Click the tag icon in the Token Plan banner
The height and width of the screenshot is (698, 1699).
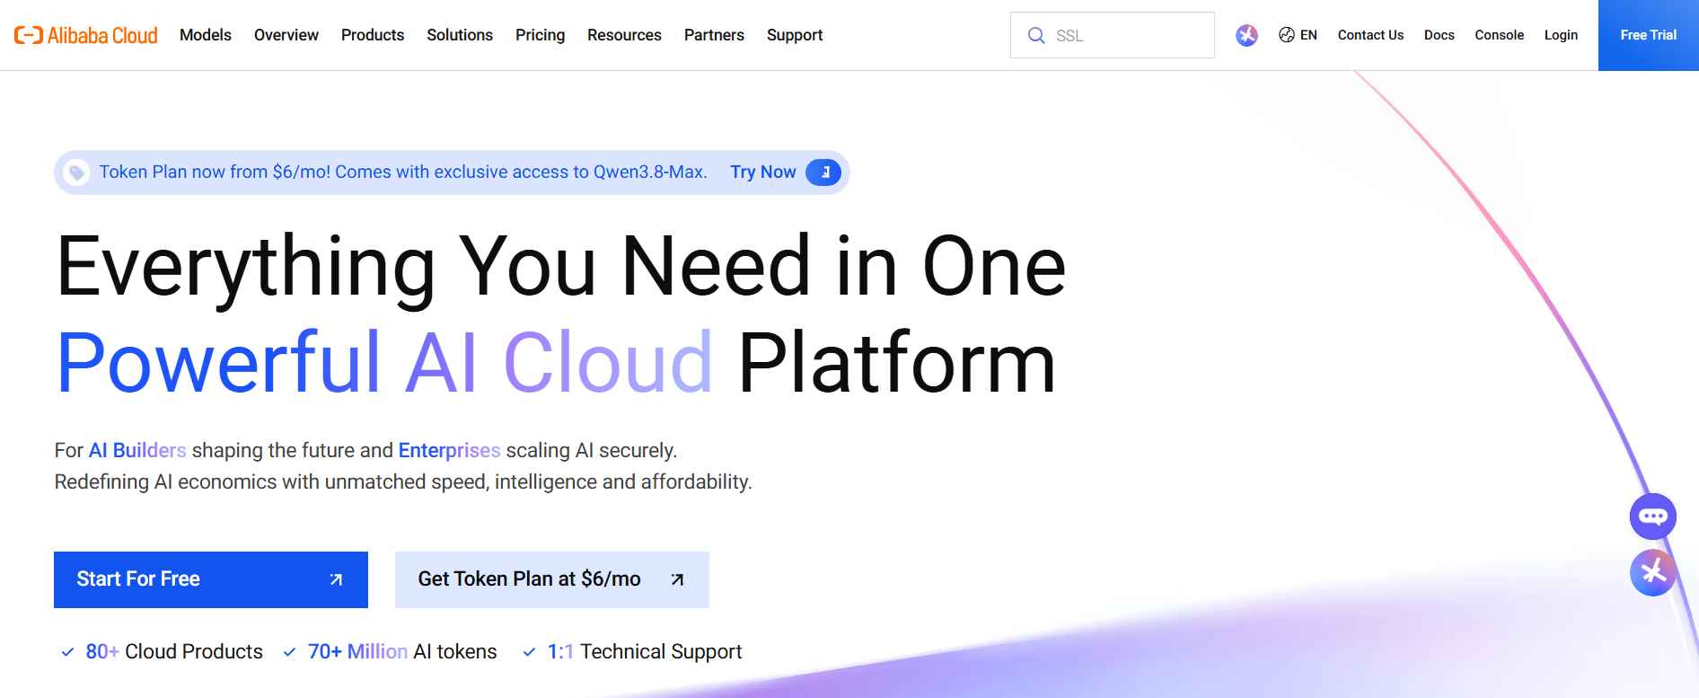(77, 172)
